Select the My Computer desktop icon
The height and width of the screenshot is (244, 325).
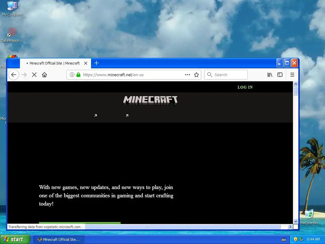12,9
